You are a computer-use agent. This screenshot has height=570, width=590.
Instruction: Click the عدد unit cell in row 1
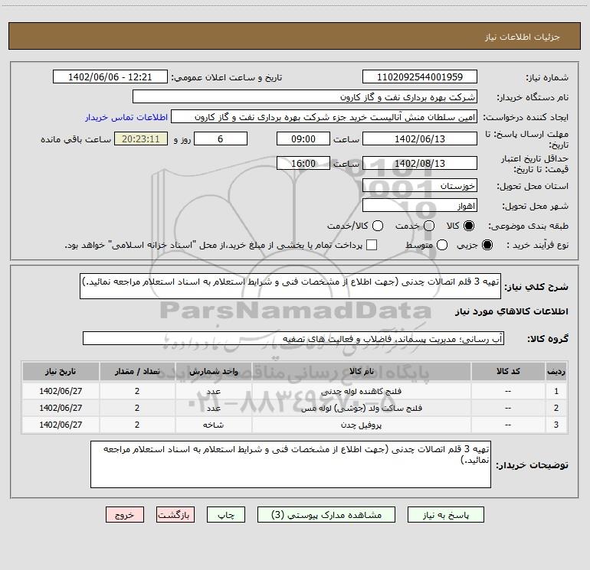point(213,391)
